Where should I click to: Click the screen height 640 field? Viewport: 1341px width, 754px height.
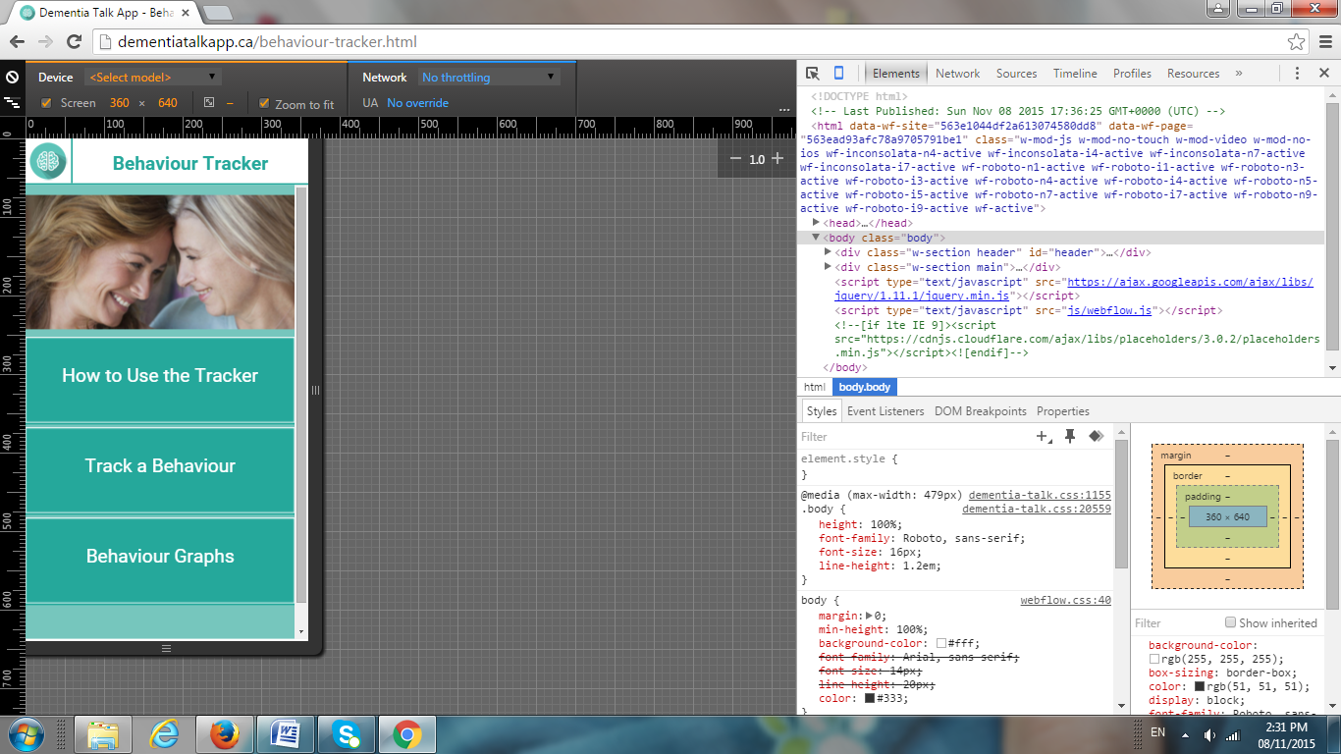168,103
